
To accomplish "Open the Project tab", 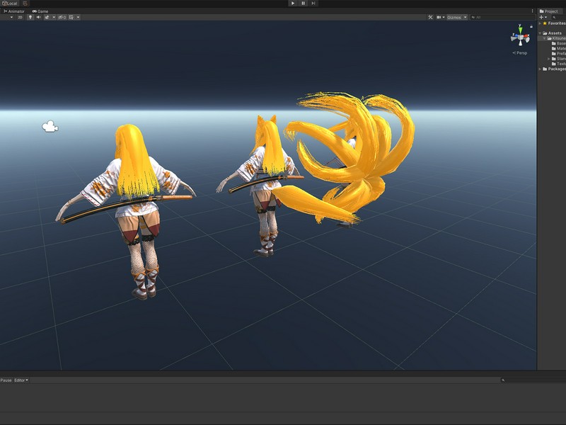I will coord(549,11).
